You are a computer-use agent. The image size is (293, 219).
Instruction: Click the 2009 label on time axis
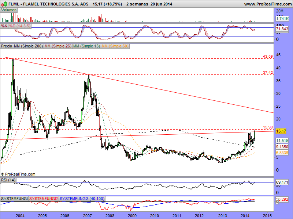click(132, 216)
